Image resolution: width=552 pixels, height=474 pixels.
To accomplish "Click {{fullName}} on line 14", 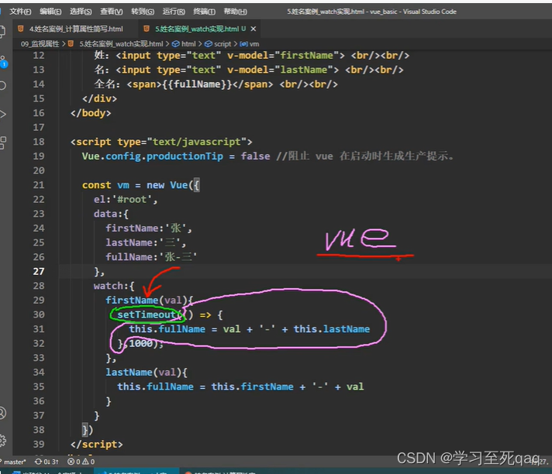I will click(197, 84).
